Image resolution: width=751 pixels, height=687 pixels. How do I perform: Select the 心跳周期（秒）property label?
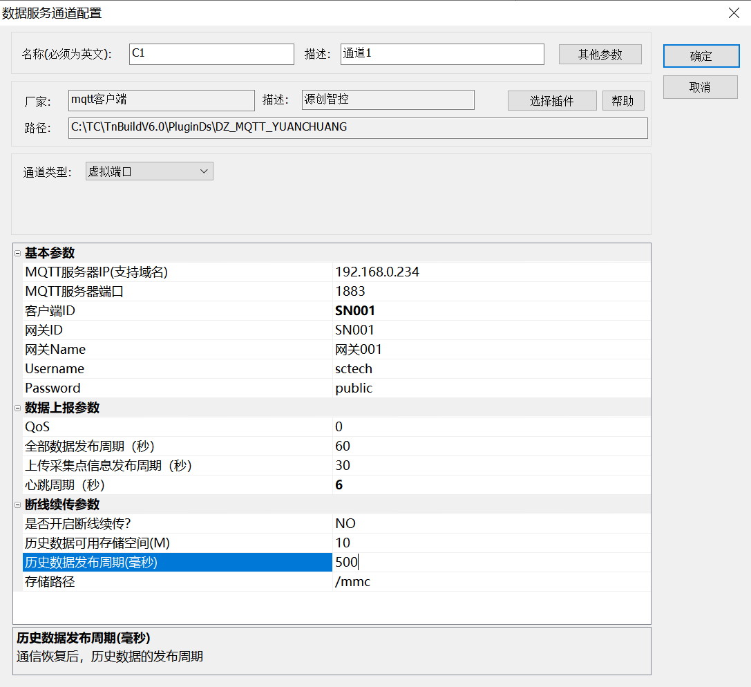(x=65, y=484)
